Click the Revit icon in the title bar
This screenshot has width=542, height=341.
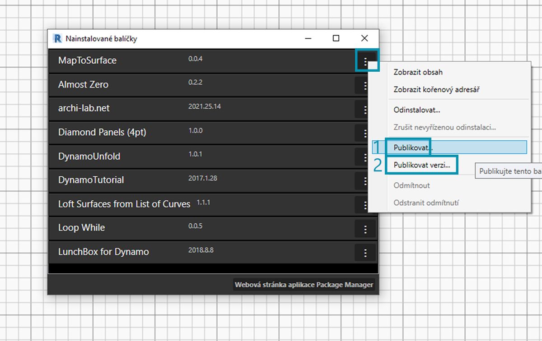coord(57,38)
